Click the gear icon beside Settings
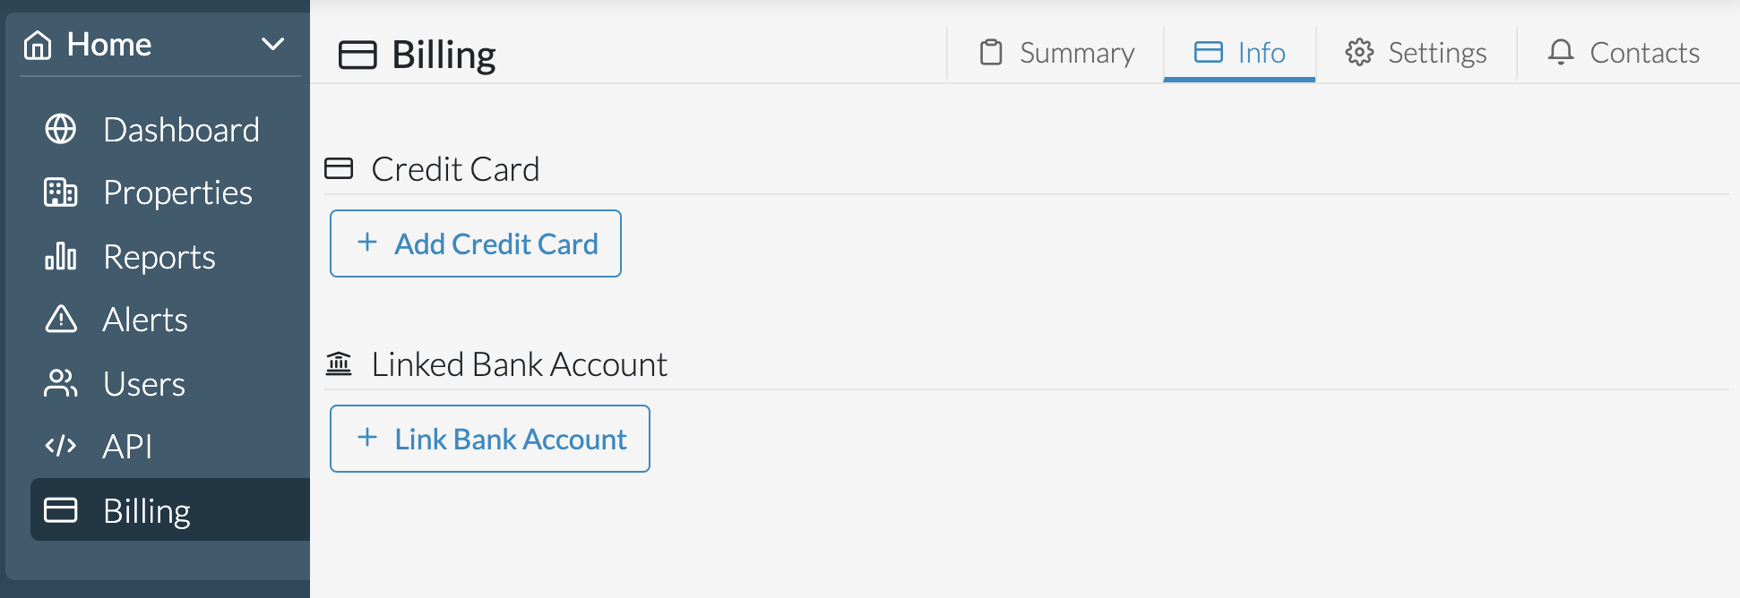Image resolution: width=1740 pixels, height=598 pixels. coord(1358,53)
